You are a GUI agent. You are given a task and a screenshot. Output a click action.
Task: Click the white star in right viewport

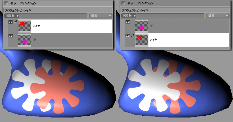tap(155, 85)
